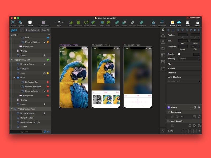Viewport: 211px width, 158px height.
Task: Toggle lock on Home Indicator layer
Action: coord(44,91)
